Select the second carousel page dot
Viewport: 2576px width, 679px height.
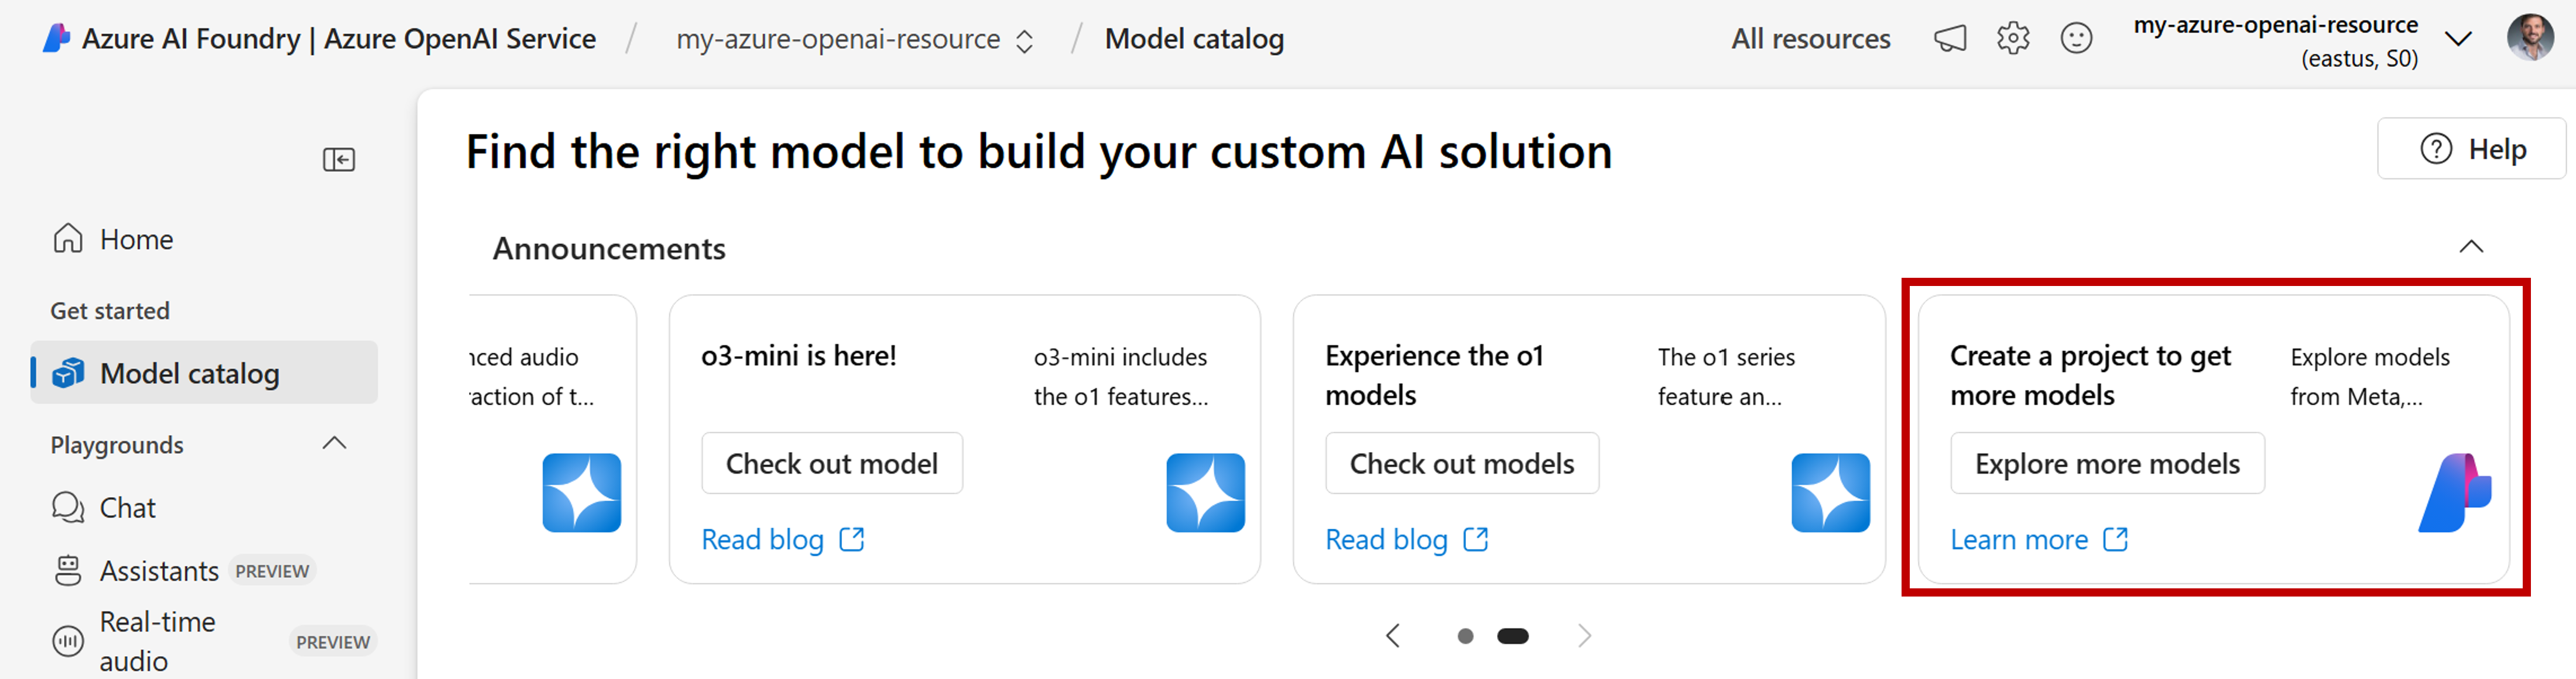click(x=1512, y=636)
